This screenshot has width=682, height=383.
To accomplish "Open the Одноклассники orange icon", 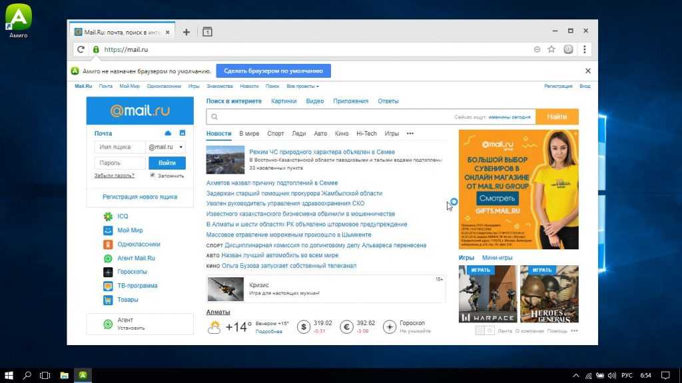I will click(108, 244).
